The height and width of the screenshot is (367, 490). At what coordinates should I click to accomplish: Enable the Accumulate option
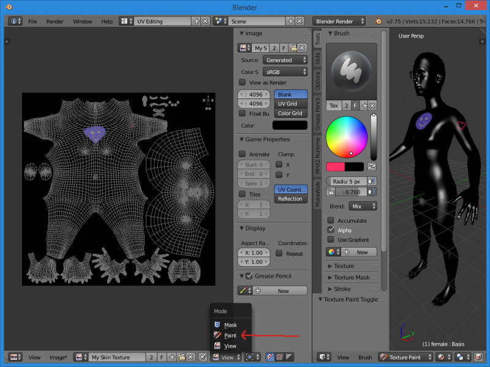pyautogui.click(x=331, y=220)
